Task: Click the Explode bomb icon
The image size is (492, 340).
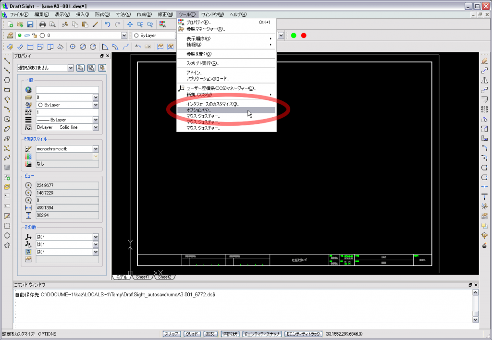Action: [484, 245]
